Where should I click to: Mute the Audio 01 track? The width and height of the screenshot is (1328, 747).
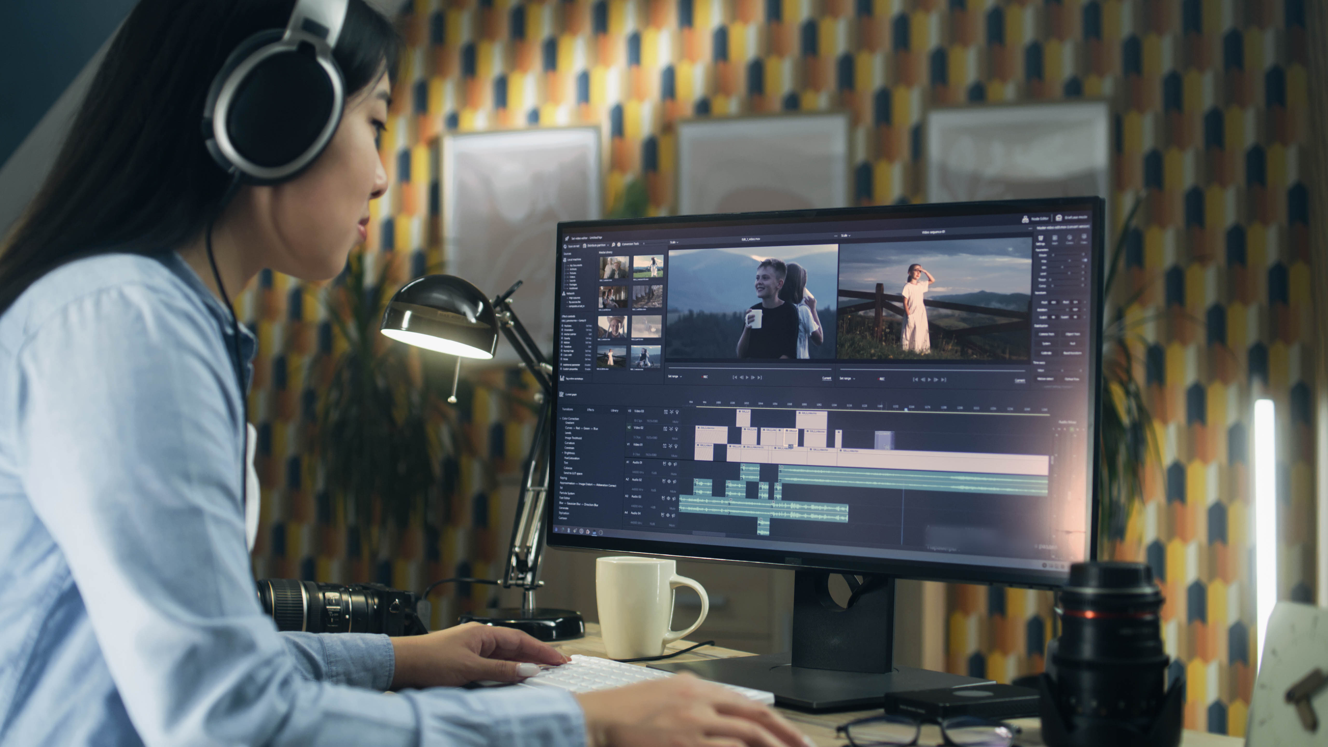point(673,474)
